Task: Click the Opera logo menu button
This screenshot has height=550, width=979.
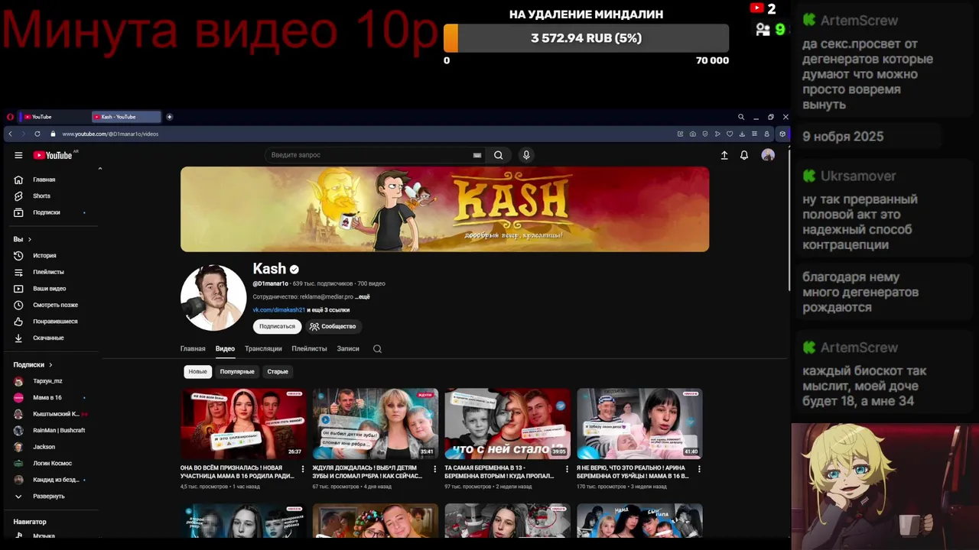Action: (10, 117)
